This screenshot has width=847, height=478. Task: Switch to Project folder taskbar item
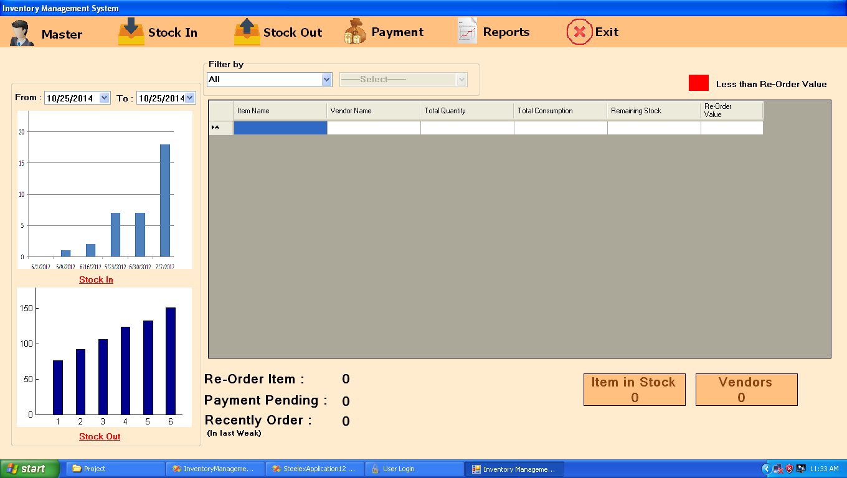[116, 469]
